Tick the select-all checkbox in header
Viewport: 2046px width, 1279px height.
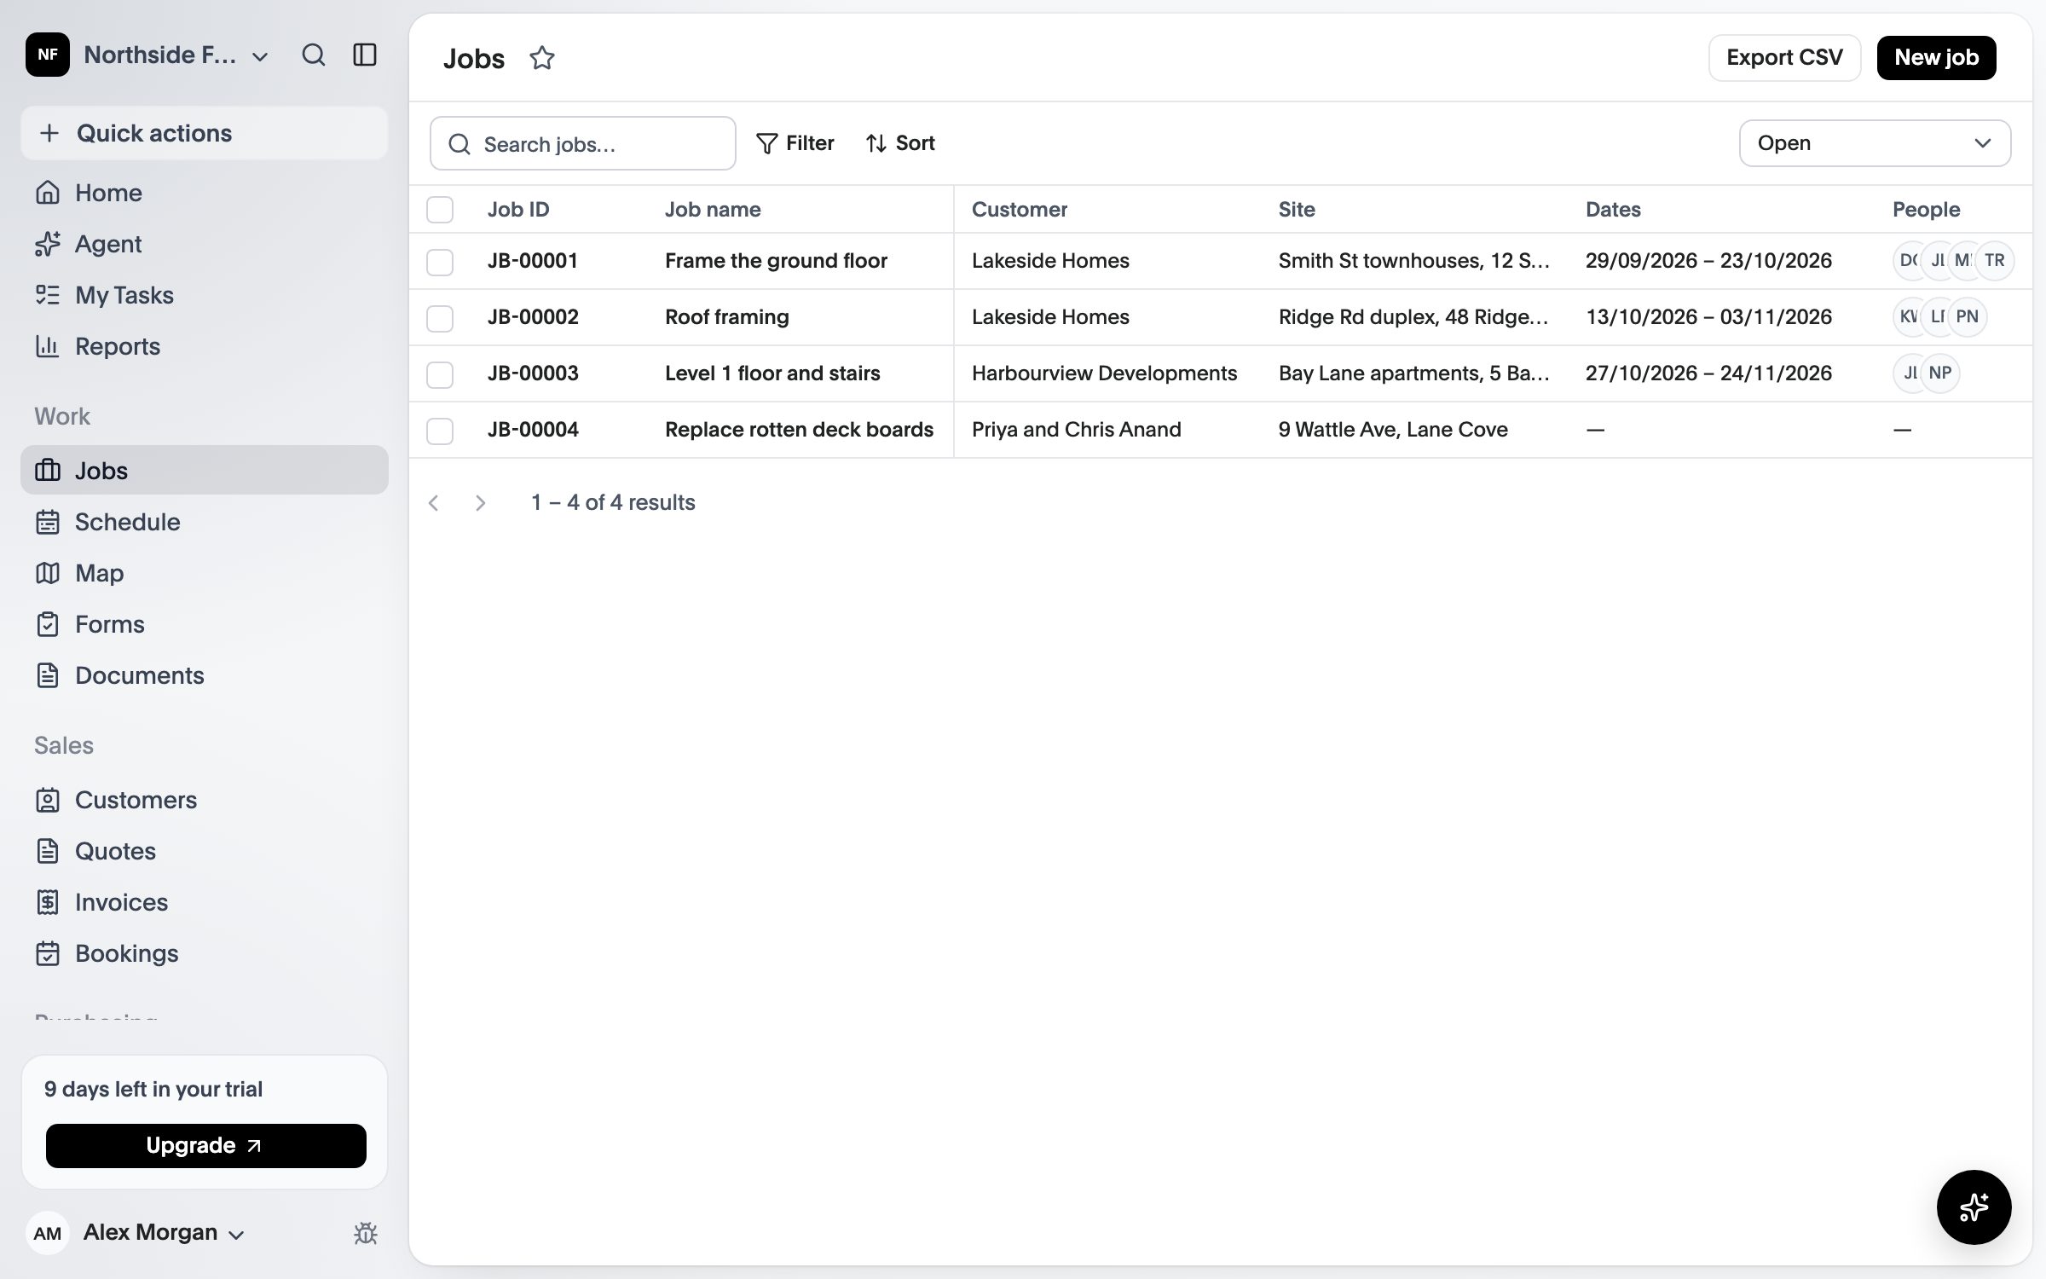(440, 210)
